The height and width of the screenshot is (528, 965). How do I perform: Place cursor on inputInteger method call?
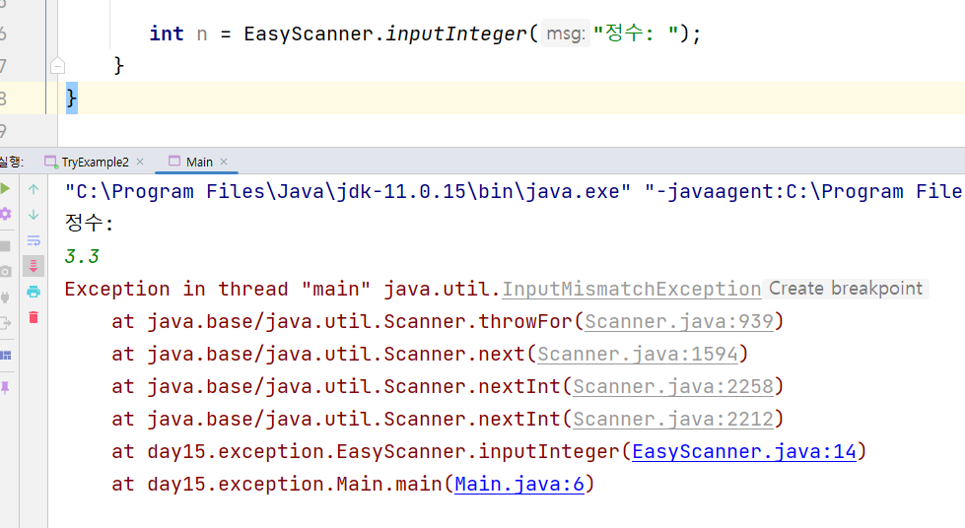click(456, 33)
